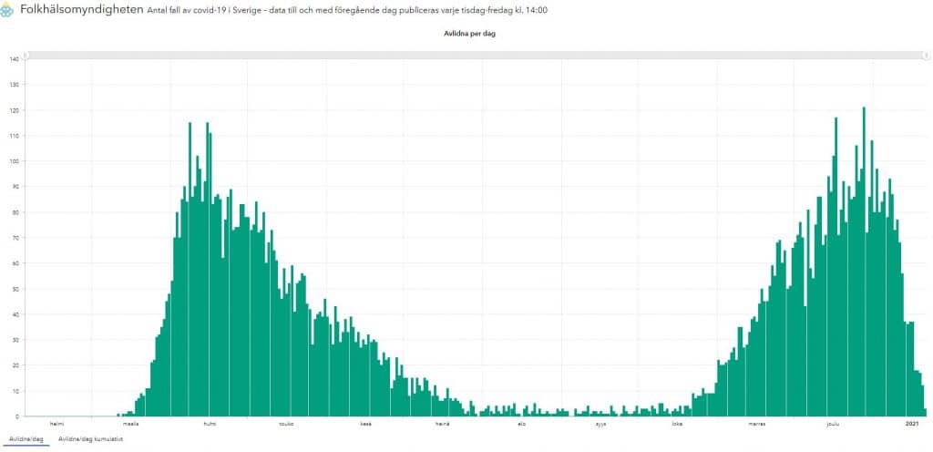Click the left handle of the range slider
Viewport: 933px width, 452px height.
click(x=27, y=55)
